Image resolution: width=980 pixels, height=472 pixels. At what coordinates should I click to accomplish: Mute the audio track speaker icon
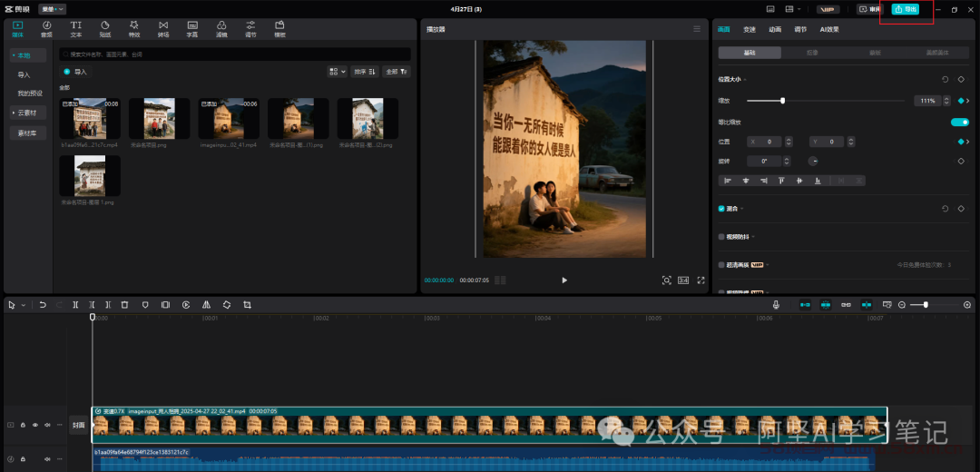(x=47, y=459)
